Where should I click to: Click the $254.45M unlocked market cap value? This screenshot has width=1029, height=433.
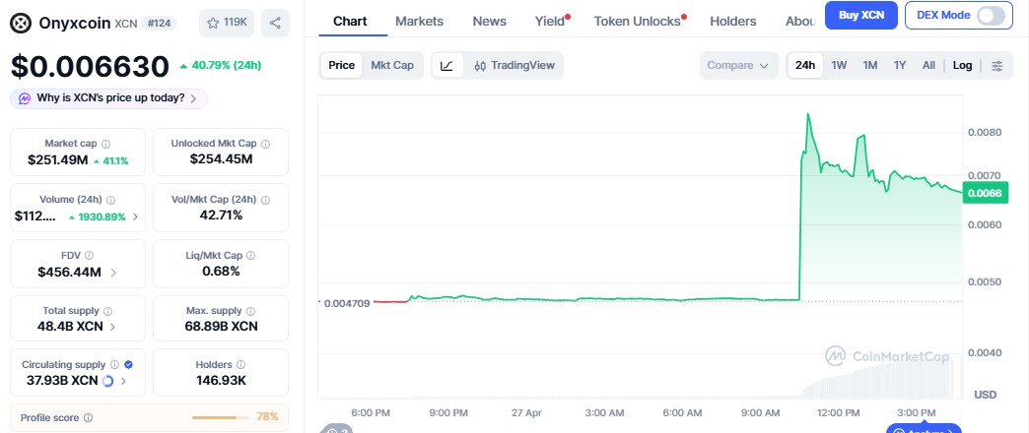coord(221,159)
